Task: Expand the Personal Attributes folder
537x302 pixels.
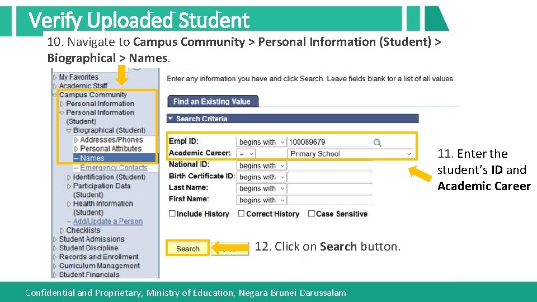Action: point(77,149)
